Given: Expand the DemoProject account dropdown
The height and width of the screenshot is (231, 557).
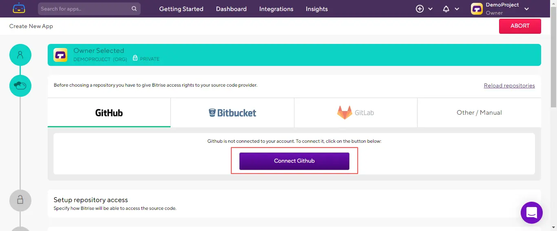Looking at the screenshot, I should click(x=526, y=9).
